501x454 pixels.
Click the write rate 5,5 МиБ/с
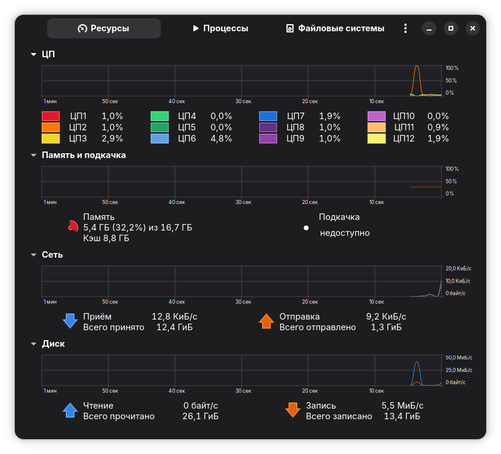pyautogui.click(x=402, y=406)
